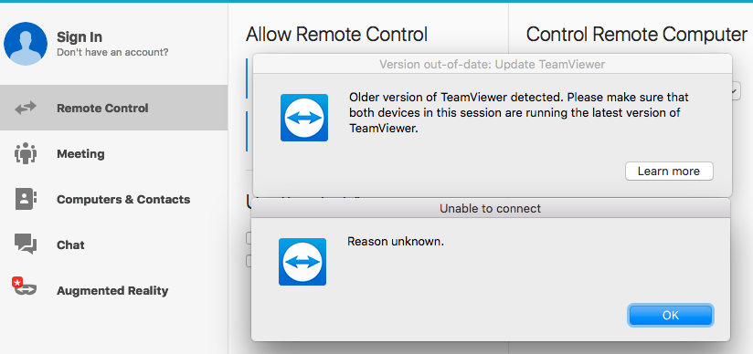Open the Chat speech bubbles icon

click(26, 245)
